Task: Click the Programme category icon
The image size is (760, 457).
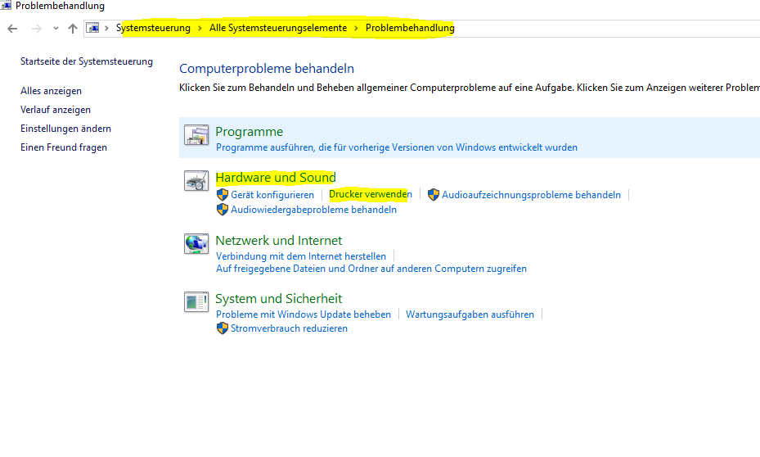Action: pyautogui.click(x=196, y=135)
